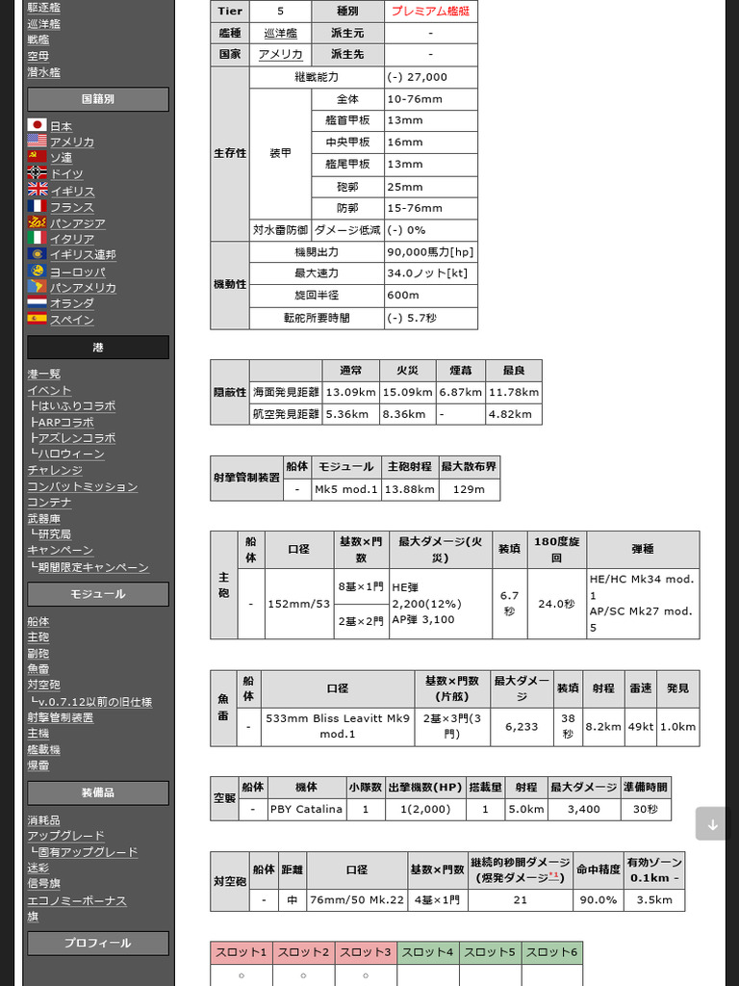The height and width of the screenshot is (986, 739).
Task: Select the プロフィール section header
Action: pos(98,944)
